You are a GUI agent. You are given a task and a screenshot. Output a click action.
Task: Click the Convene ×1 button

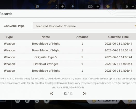104,101
